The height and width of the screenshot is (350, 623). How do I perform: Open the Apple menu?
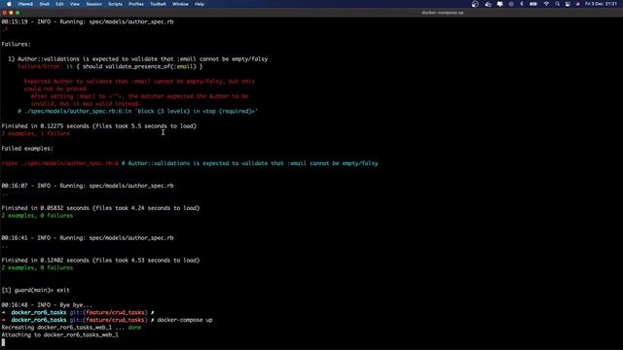9,4
